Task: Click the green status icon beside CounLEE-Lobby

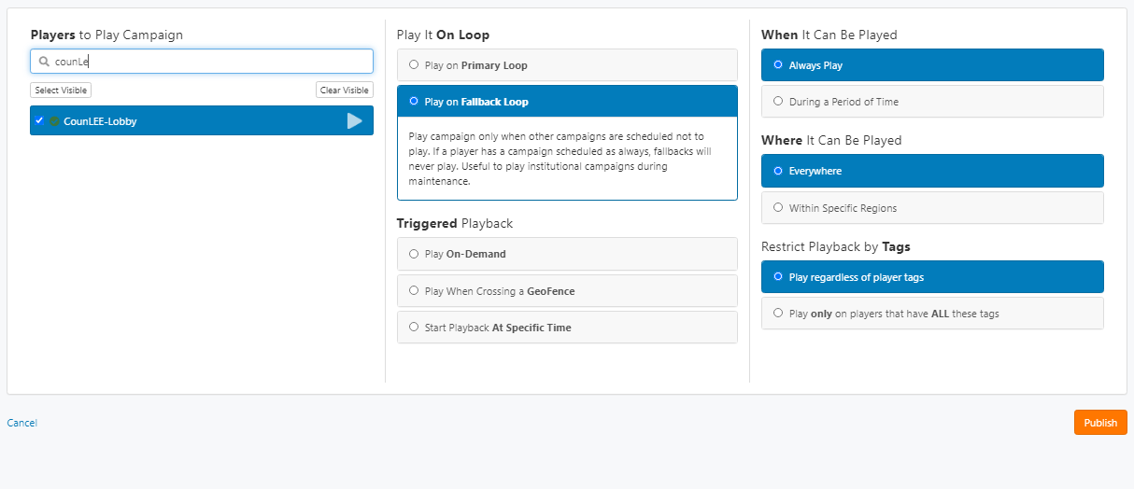Action: [x=54, y=121]
